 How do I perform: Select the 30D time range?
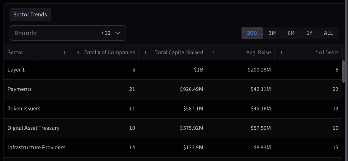coord(252,33)
